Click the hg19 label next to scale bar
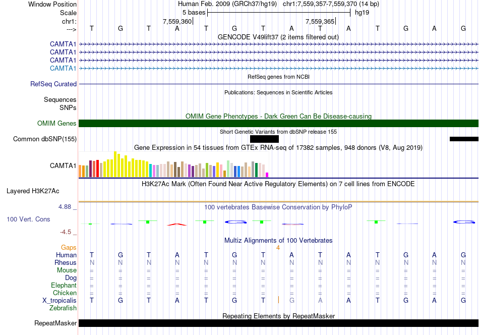 362,13
